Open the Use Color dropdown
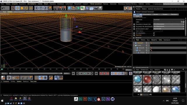This screenshot has width=187, height=105. click(169, 29)
